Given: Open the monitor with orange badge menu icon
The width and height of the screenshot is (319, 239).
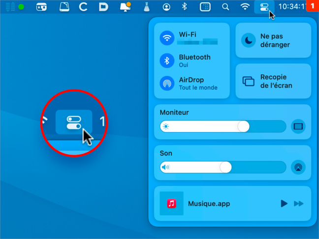Looking at the screenshot, I should [x=126, y=7].
